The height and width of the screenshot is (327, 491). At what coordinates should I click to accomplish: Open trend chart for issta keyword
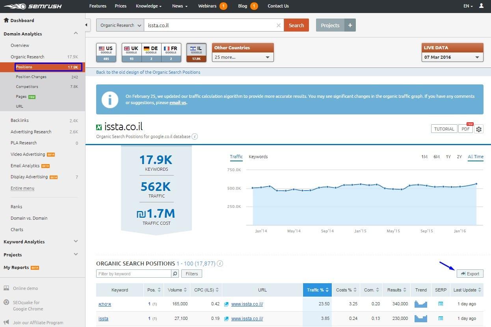(421, 318)
